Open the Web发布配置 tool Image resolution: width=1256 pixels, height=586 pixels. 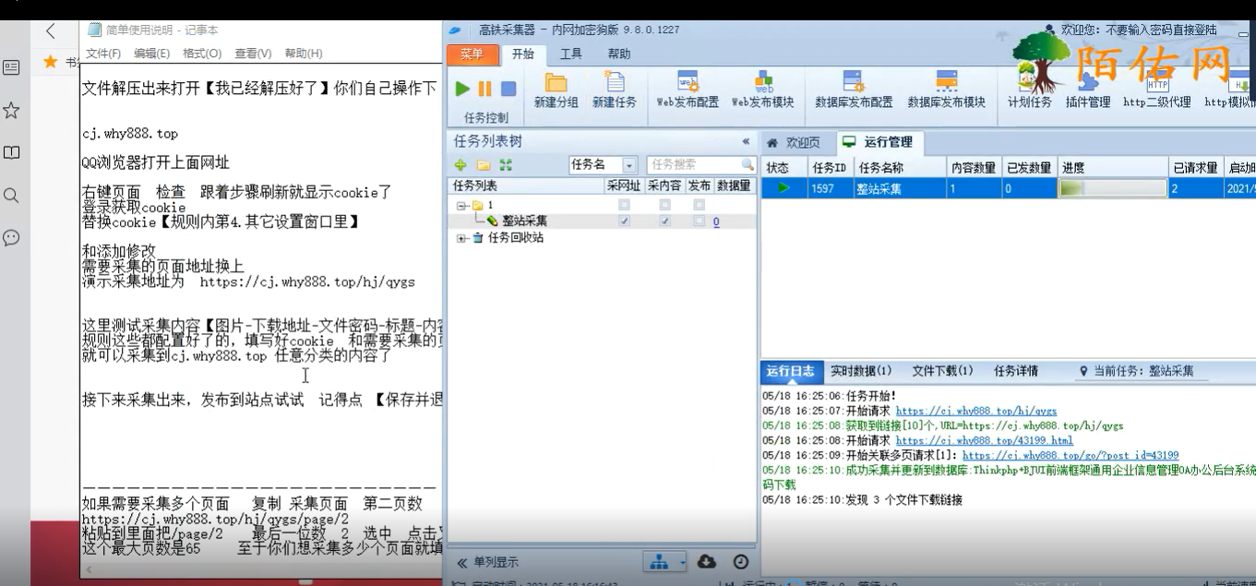click(x=689, y=90)
